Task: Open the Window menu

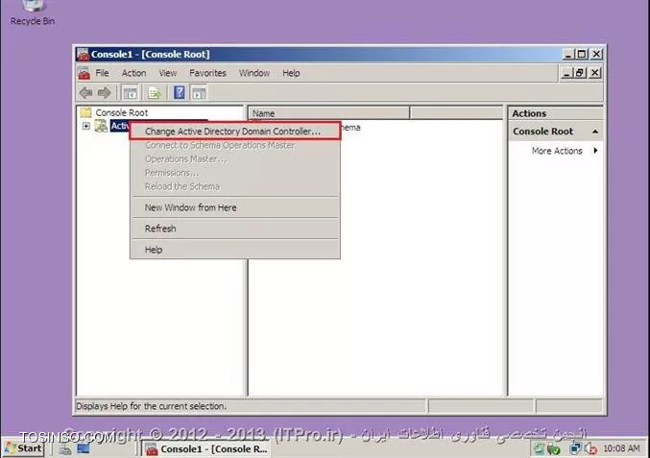Action: 254,73
